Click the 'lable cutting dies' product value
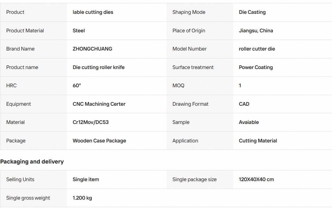 [x=93, y=12]
